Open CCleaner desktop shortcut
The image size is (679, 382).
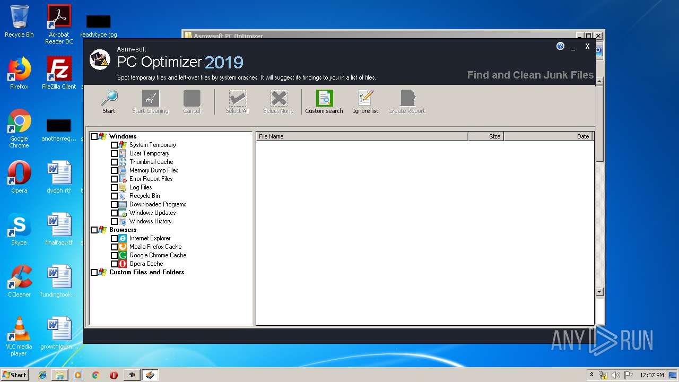point(19,281)
